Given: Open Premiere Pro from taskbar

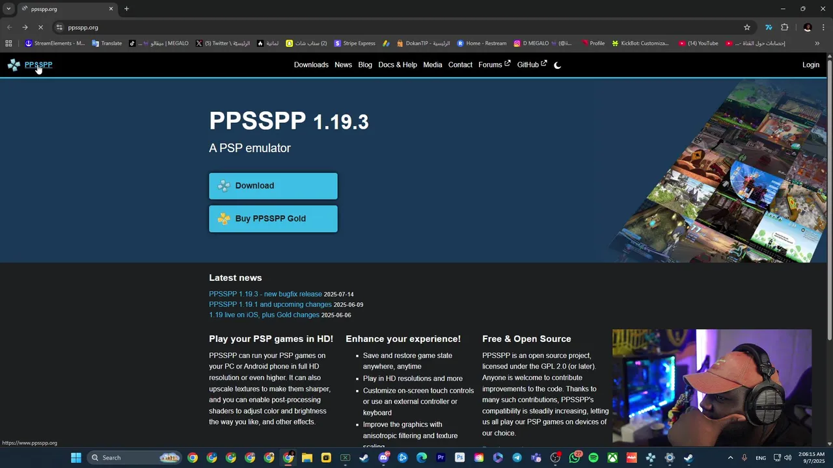Looking at the screenshot, I should tap(441, 458).
